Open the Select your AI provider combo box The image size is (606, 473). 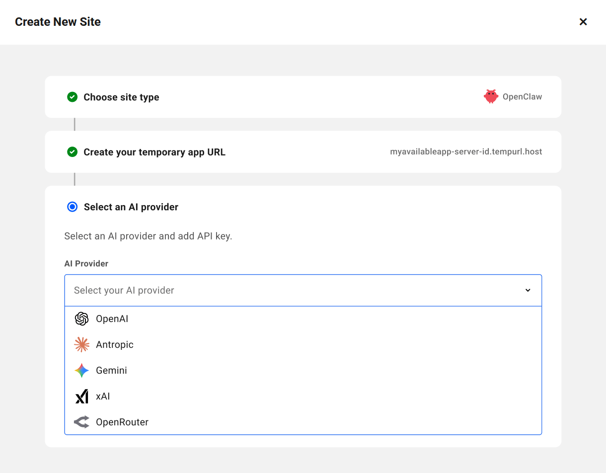[x=303, y=290]
